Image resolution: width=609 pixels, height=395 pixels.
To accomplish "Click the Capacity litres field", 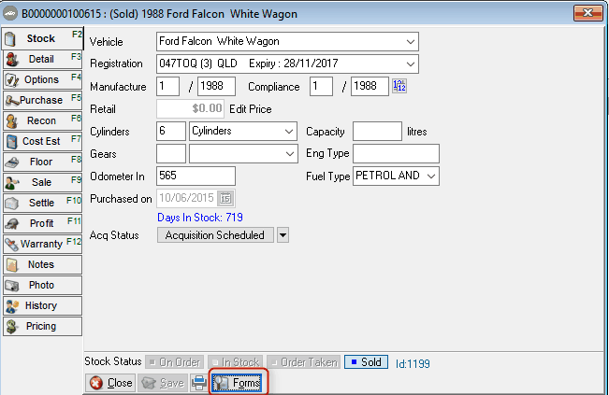I will click(377, 132).
